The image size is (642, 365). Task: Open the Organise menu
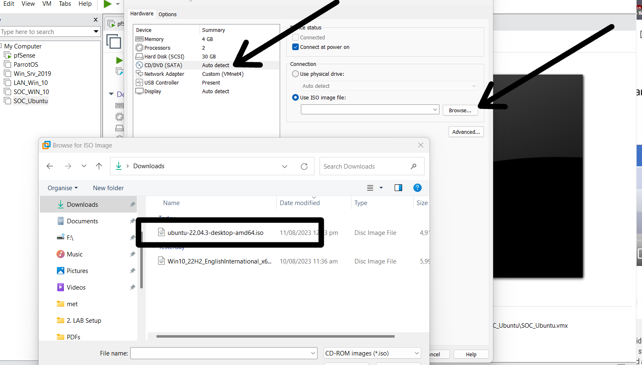[63, 188]
